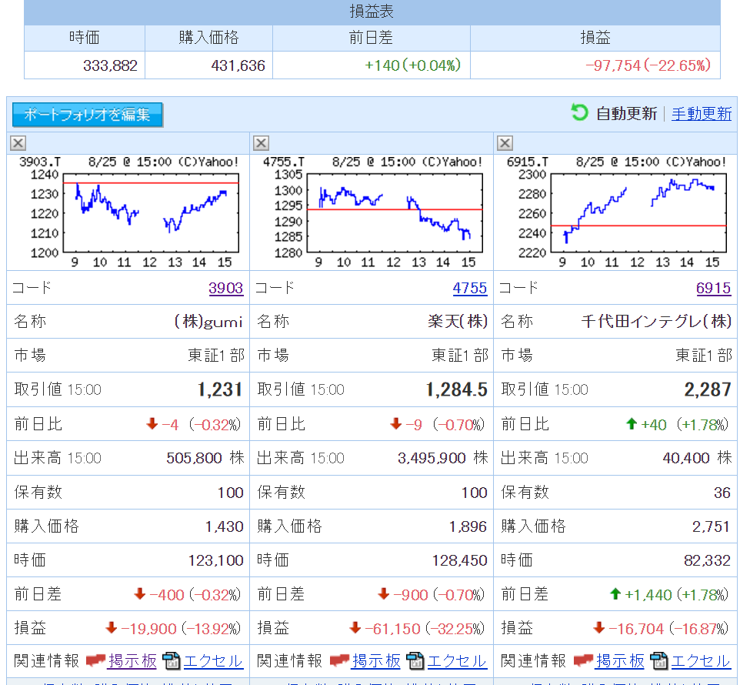Open stock code 3903 link
The image size is (740, 685).
225,288
